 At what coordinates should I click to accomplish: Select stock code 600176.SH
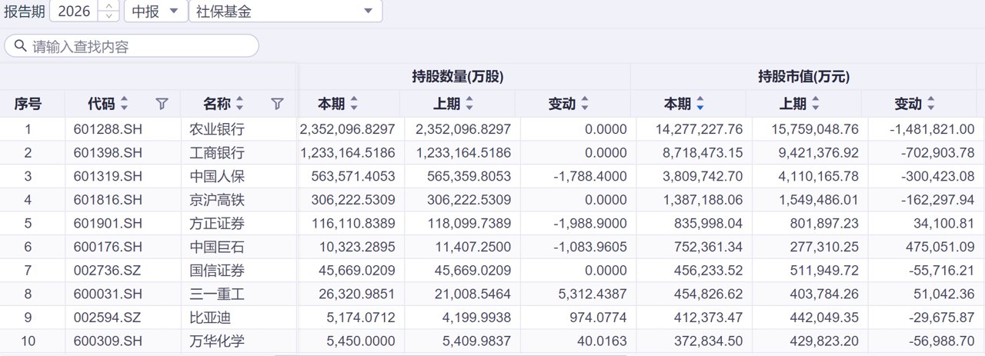pyautogui.click(x=109, y=247)
